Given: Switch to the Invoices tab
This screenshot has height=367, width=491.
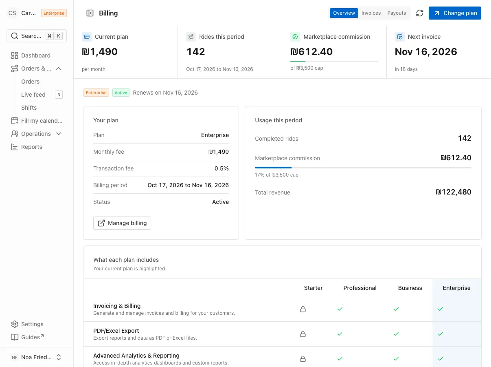Looking at the screenshot, I should click(371, 13).
